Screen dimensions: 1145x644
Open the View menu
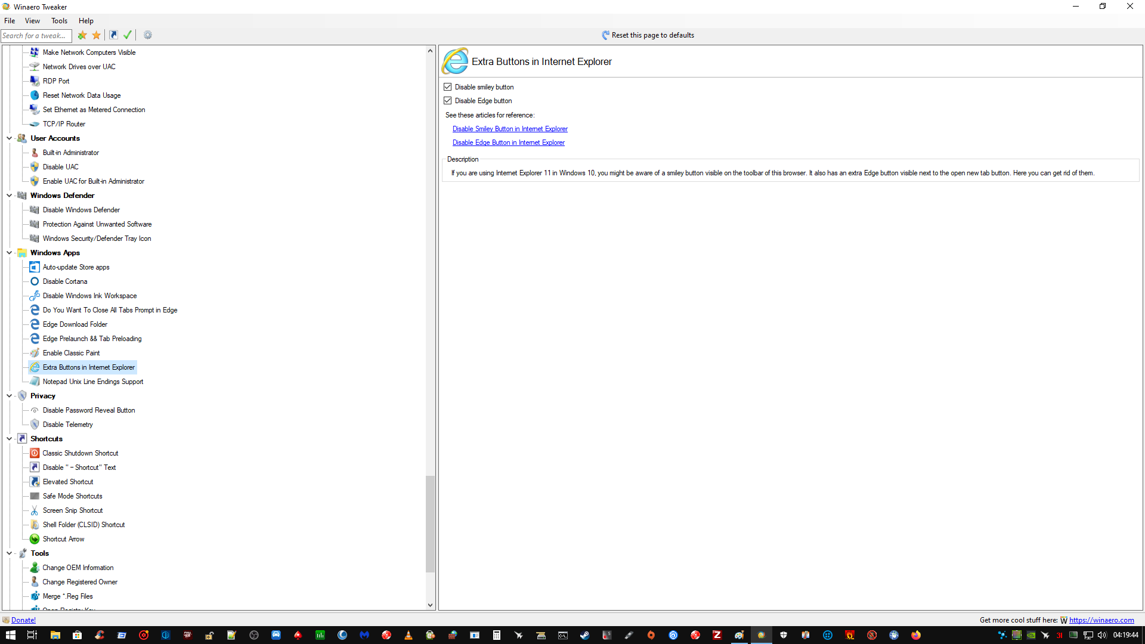(32, 21)
